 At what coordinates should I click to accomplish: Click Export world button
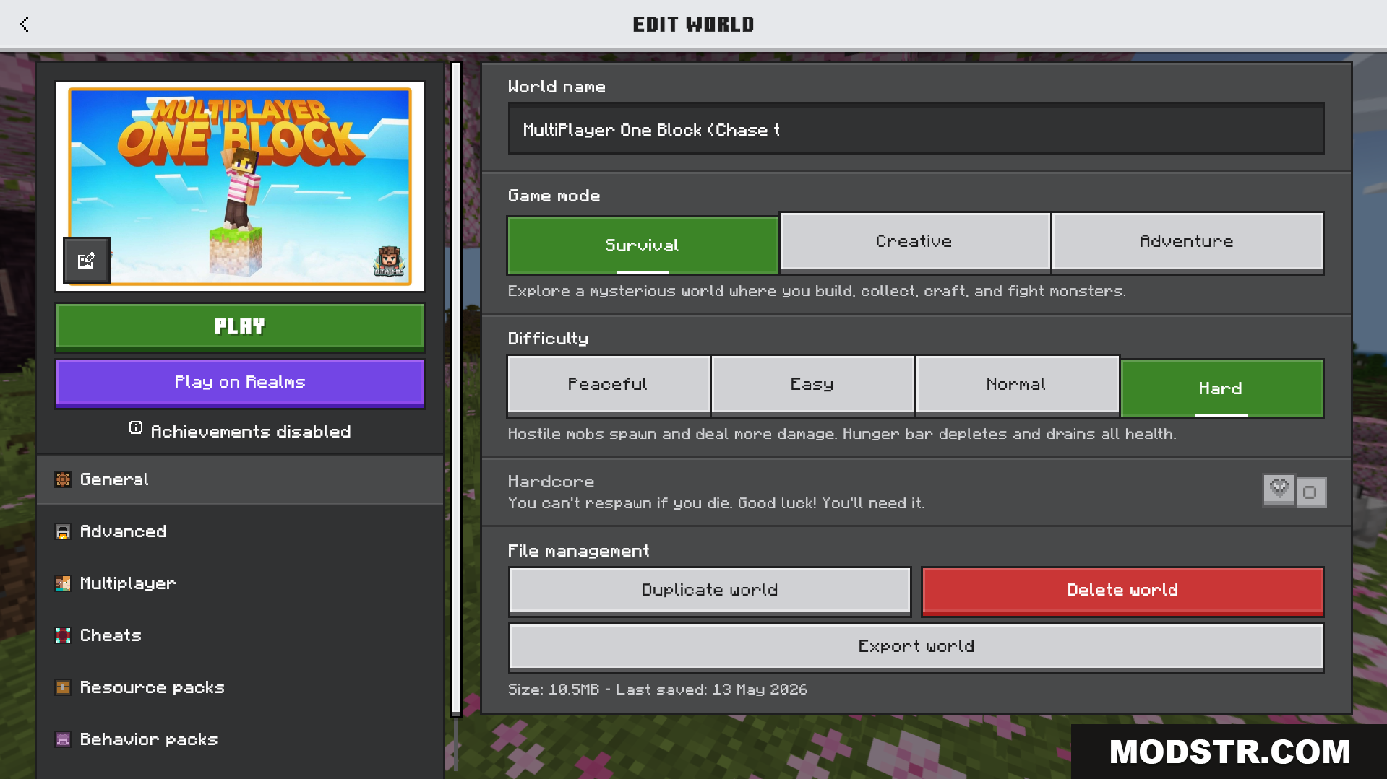point(916,647)
